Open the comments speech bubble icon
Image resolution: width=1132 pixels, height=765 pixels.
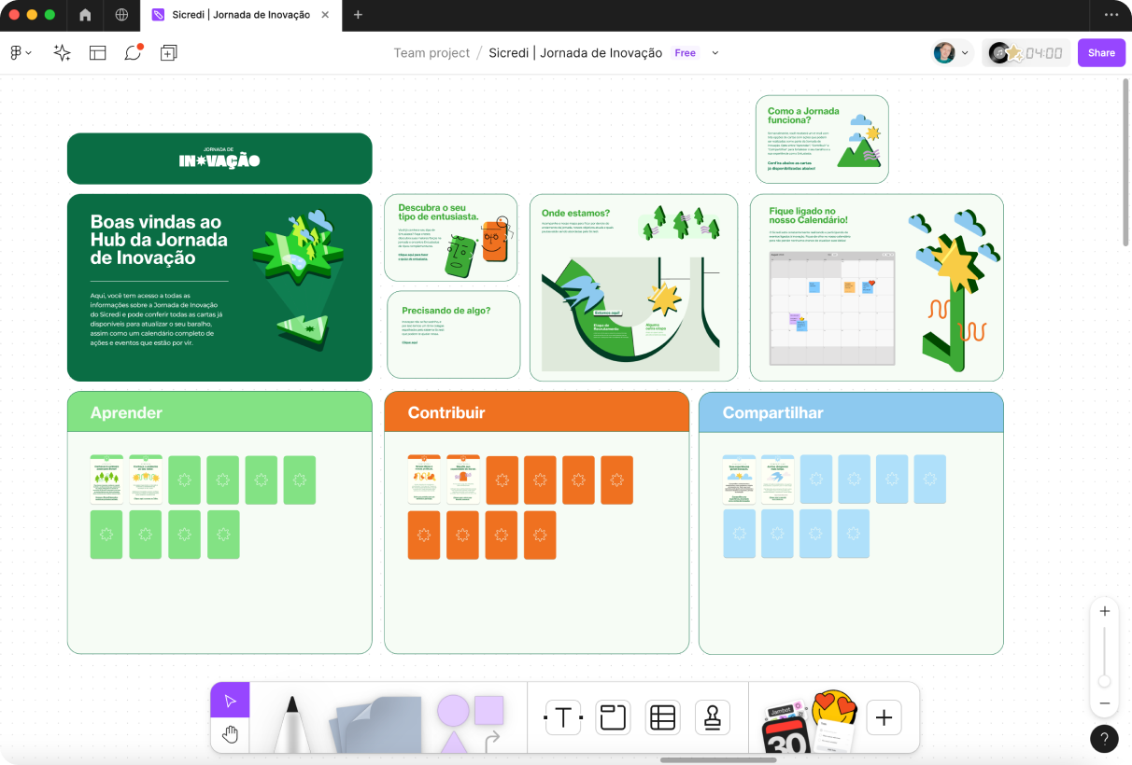(x=133, y=53)
